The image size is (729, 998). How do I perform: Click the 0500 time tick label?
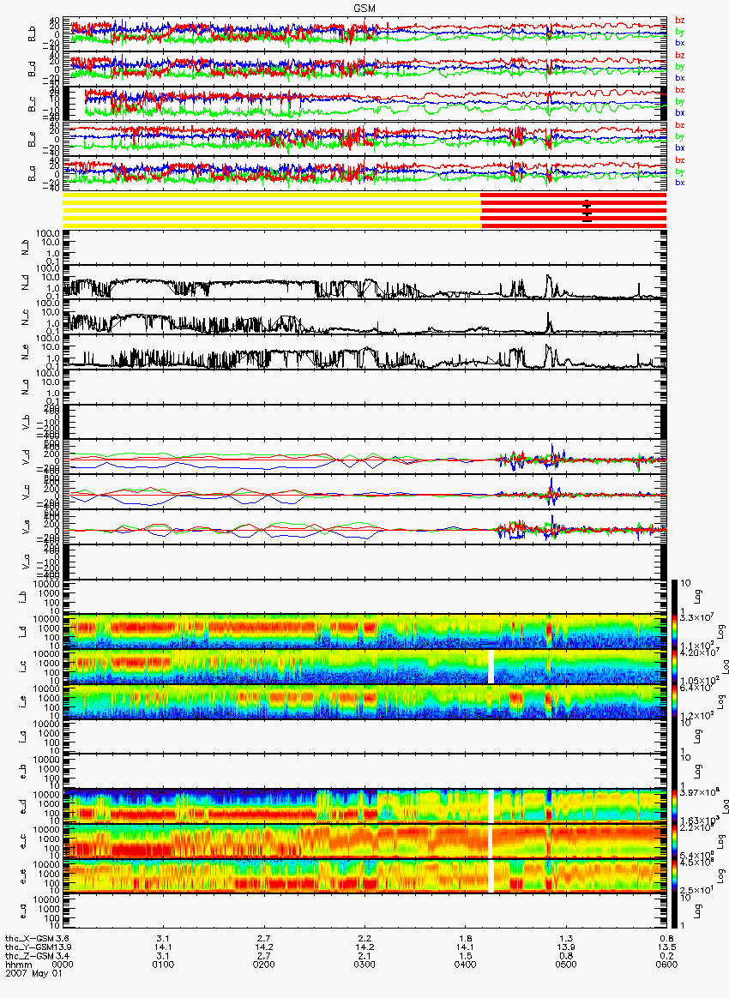(x=566, y=965)
